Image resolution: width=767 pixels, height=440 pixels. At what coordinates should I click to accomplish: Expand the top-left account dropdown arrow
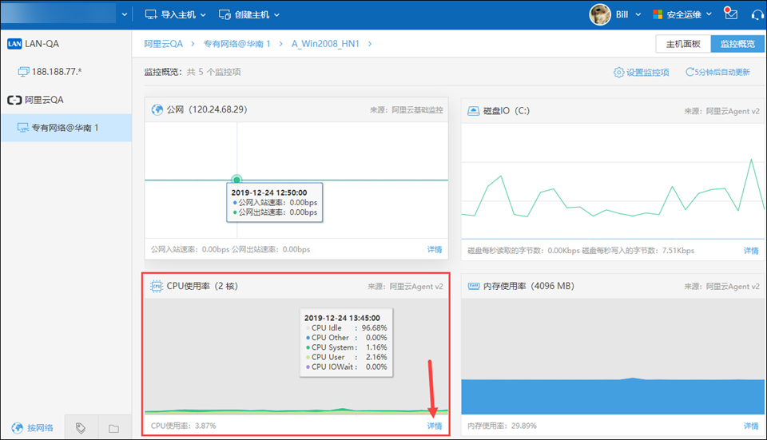124,14
